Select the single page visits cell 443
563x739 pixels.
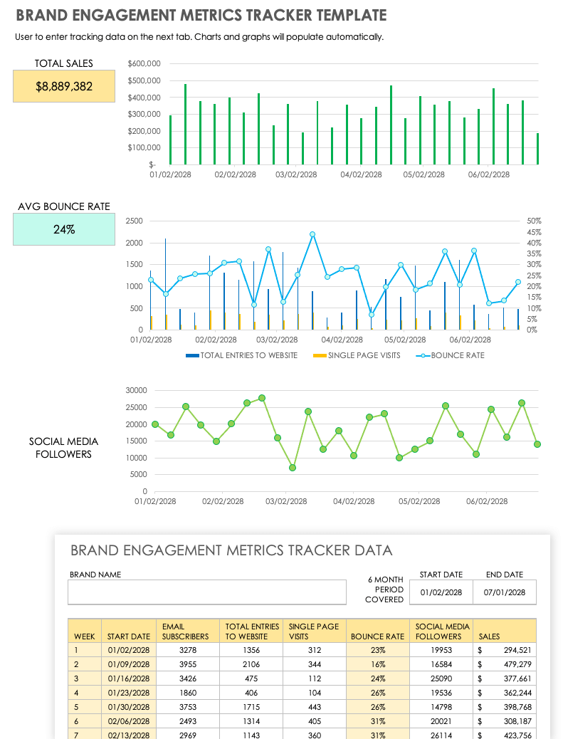coord(315,707)
